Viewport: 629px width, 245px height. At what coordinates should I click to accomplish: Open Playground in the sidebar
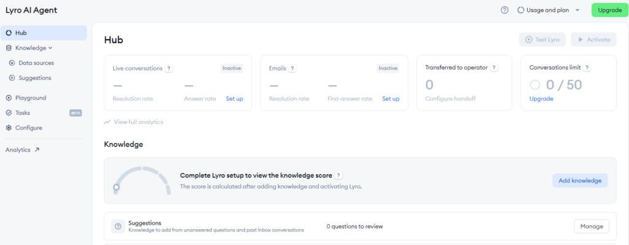tap(31, 98)
